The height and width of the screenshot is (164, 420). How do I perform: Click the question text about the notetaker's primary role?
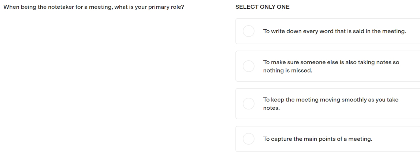pyautogui.click(x=94, y=7)
